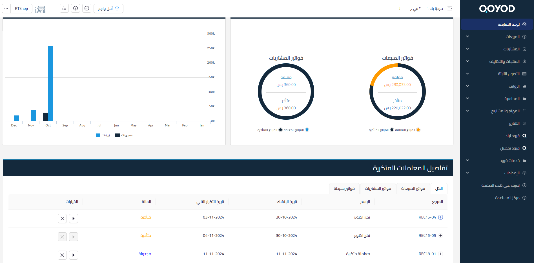Expand REC15-05 row using its plus icon
This screenshot has width=534, height=263.
[441, 235]
